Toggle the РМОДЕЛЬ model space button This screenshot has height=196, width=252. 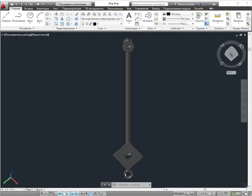(x=179, y=193)
